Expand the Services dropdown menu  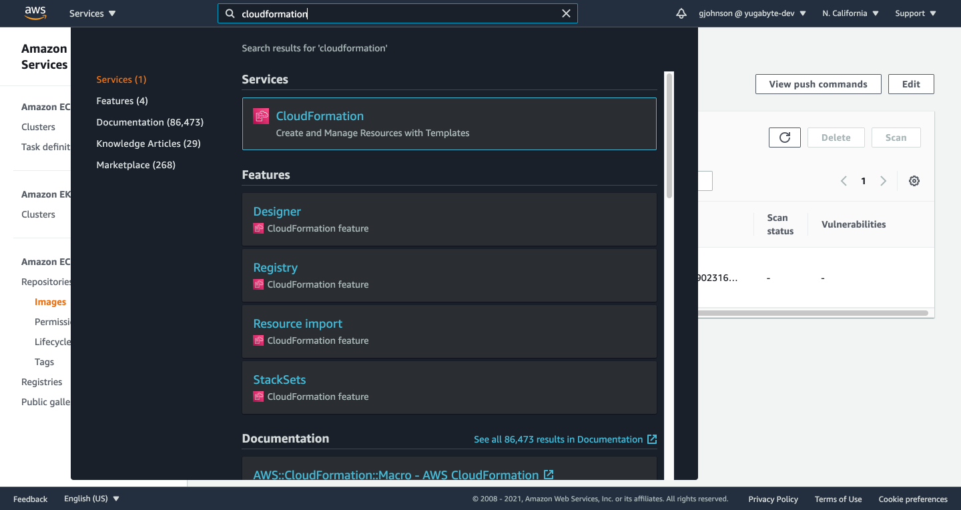tap(92, 13)
